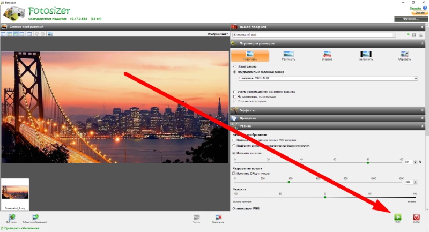429x232 pixels.
Task: Click the remove all images icon
Action: [x=218, y=218]
